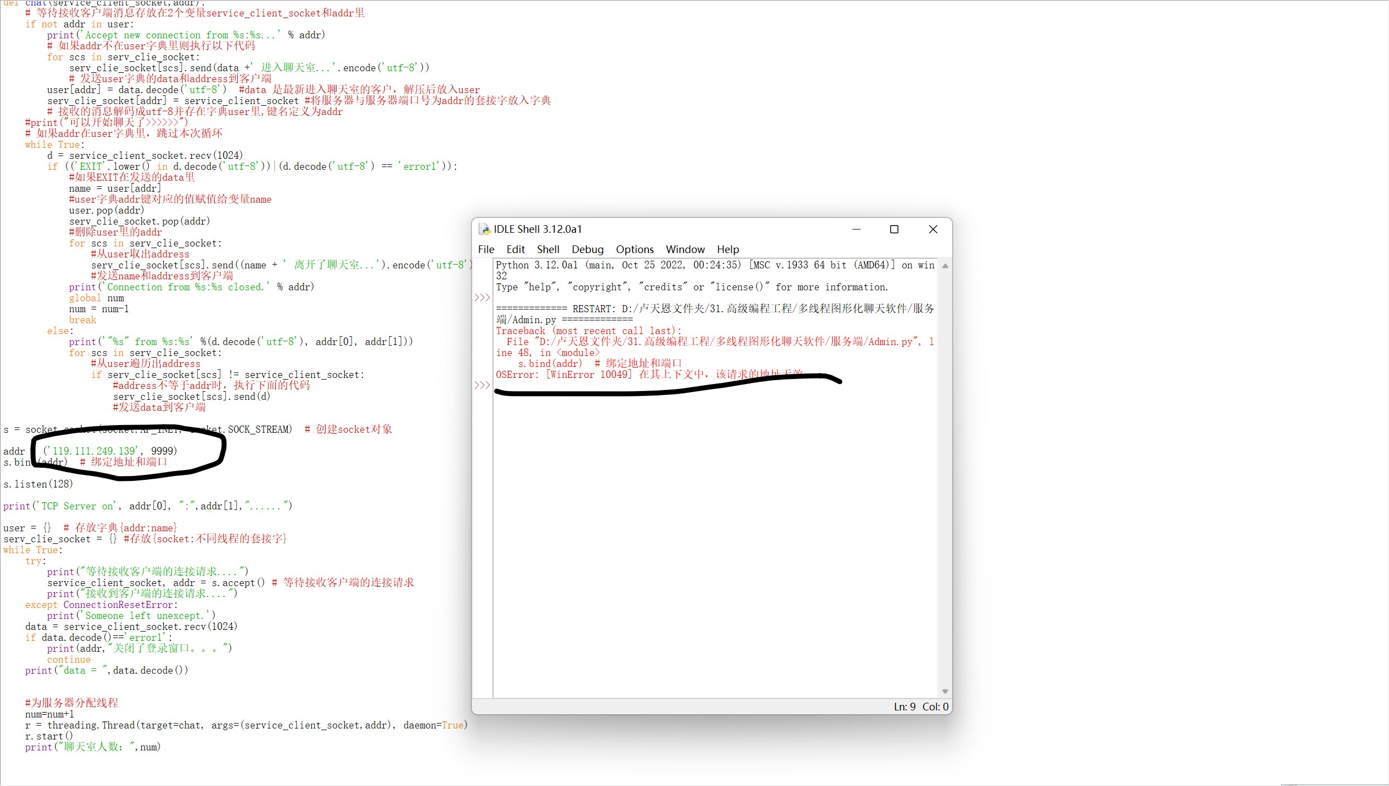Close the IDLE Shell window
Viewport: 1389px width, 786px height.
coord(933,229)
